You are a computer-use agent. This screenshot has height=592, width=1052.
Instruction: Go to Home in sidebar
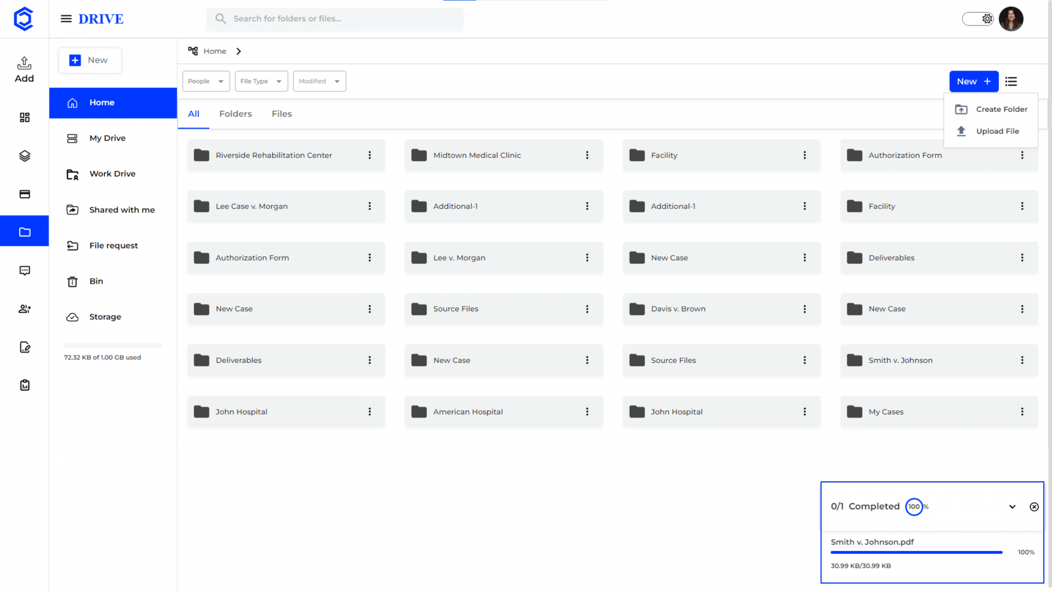tap(113, 103)
